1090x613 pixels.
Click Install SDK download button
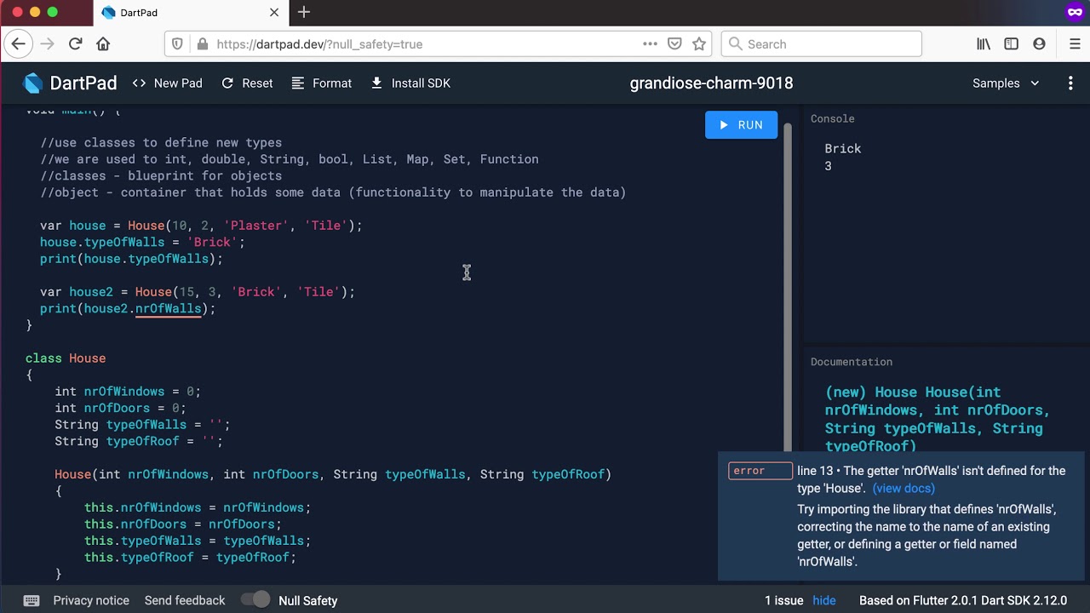[410, 83]
